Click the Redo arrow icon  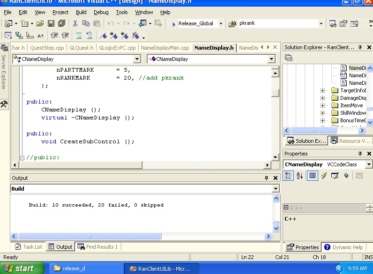[127, 23]
